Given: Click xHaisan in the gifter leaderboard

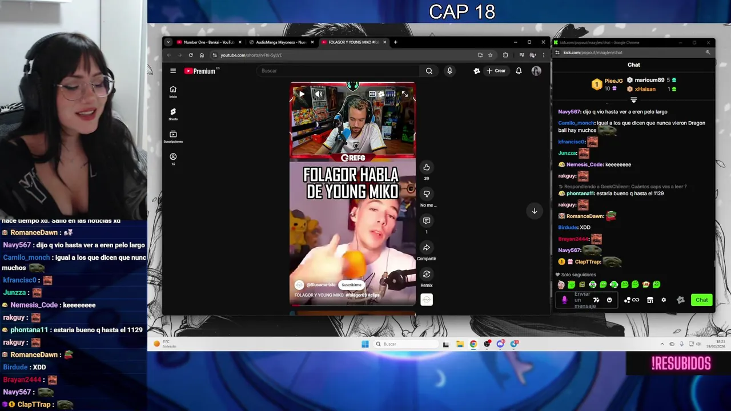Looking at the screenshot, I should click(x=645, y=89).
